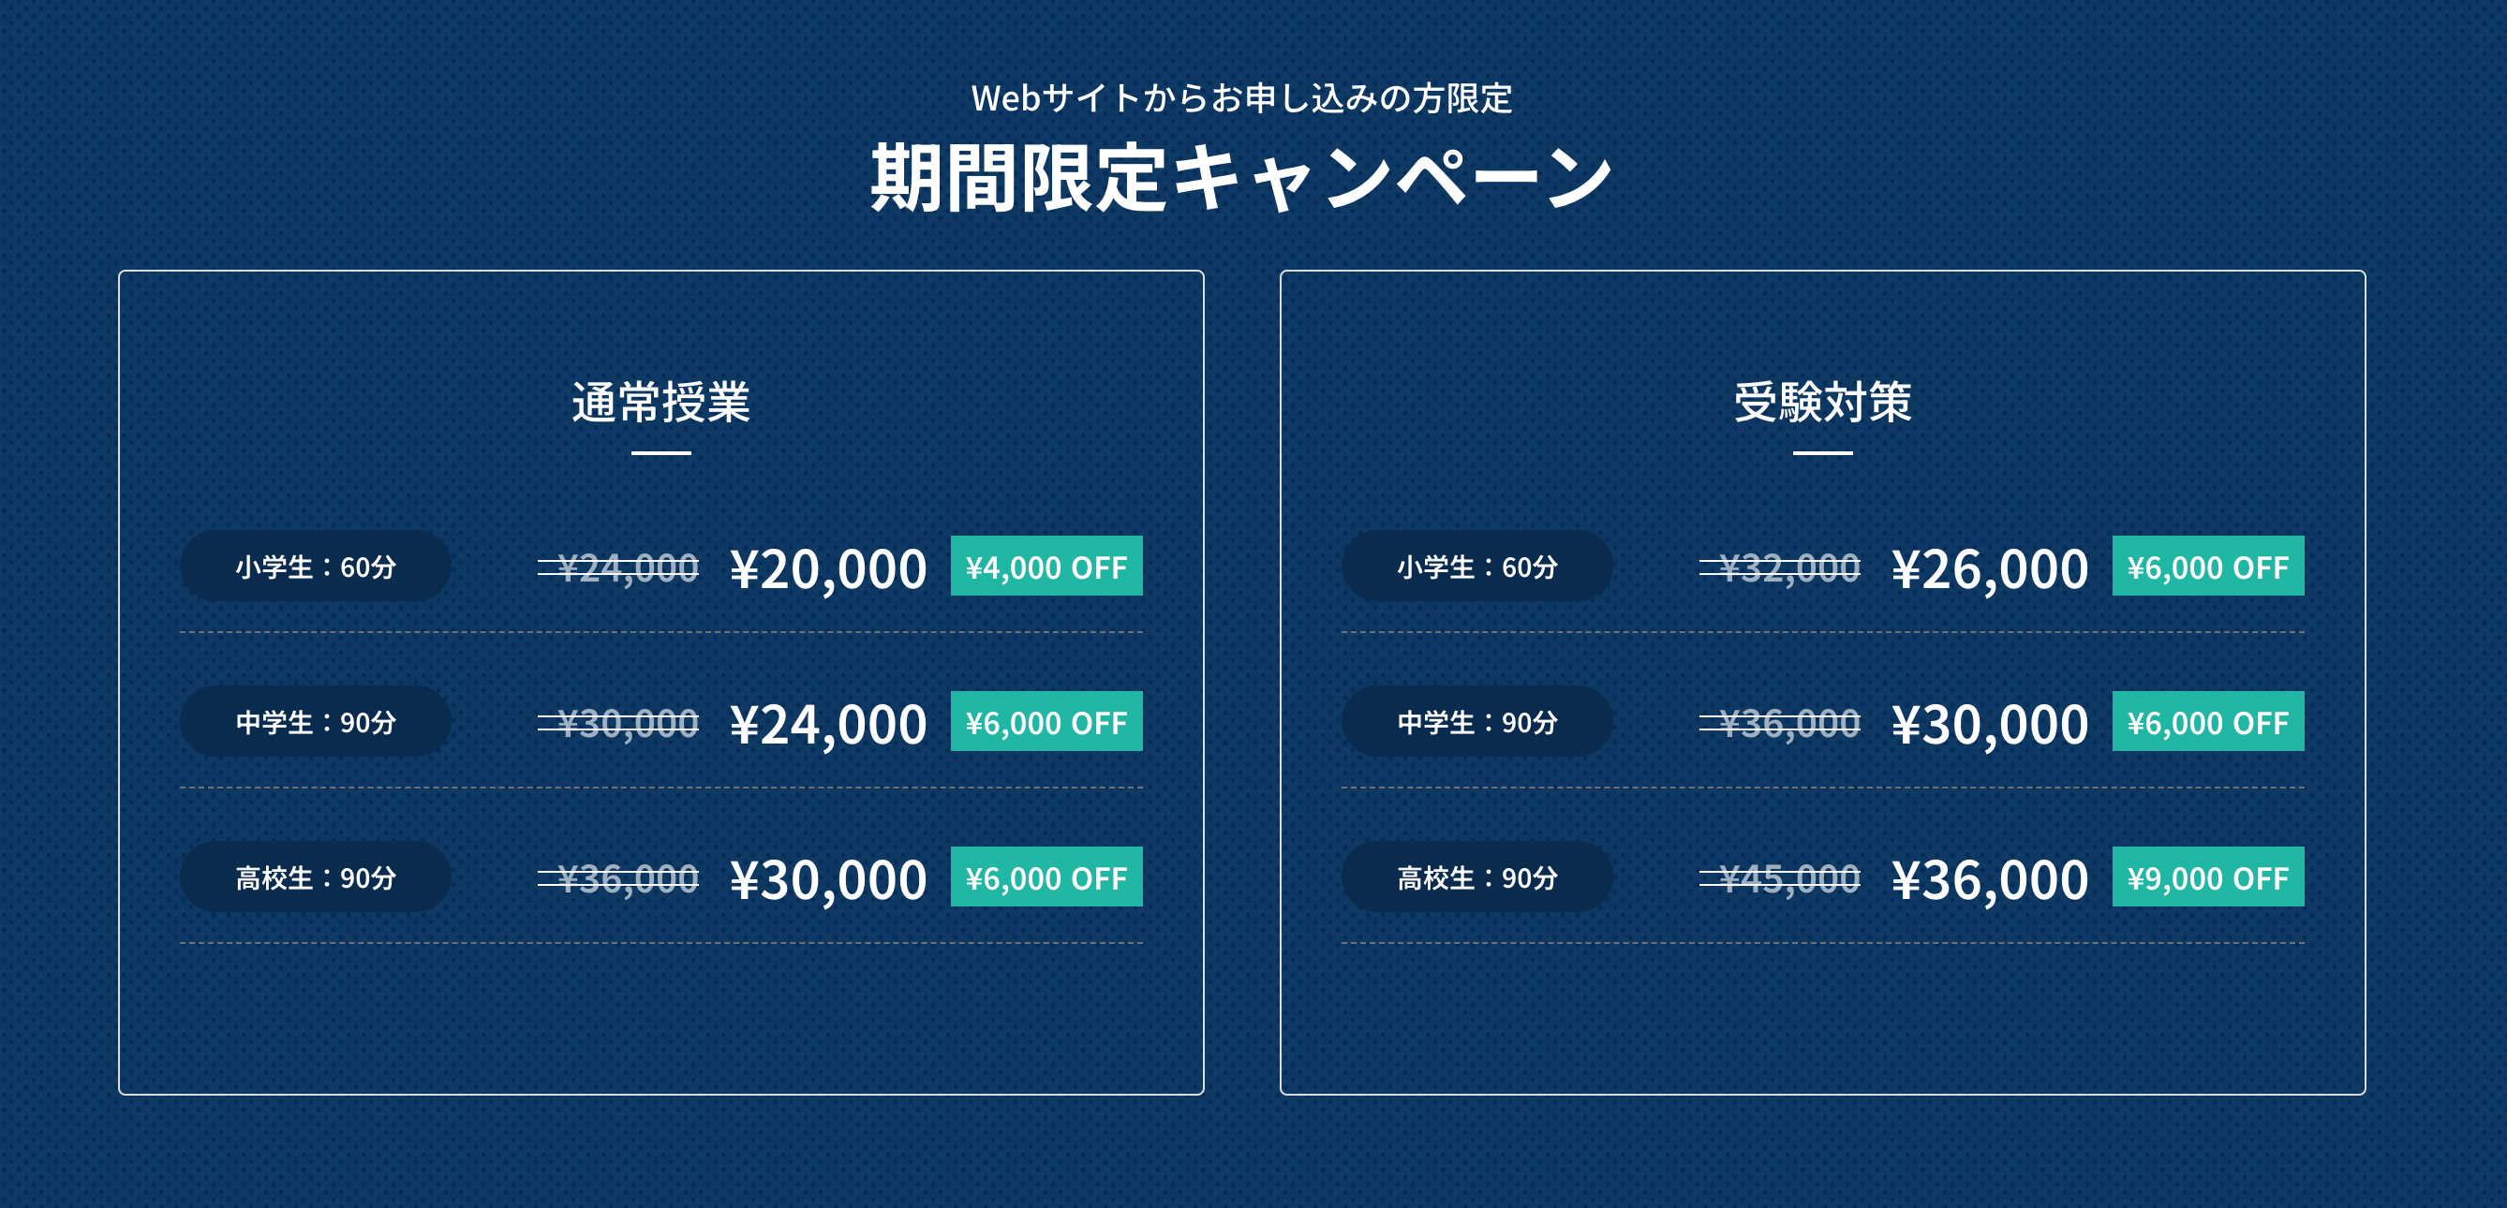This screenshot has height=1208, width=2507.
Task: Click the struck-through ¥32,000 original price
Action: pyautogui.click(x=1779, y=568)
